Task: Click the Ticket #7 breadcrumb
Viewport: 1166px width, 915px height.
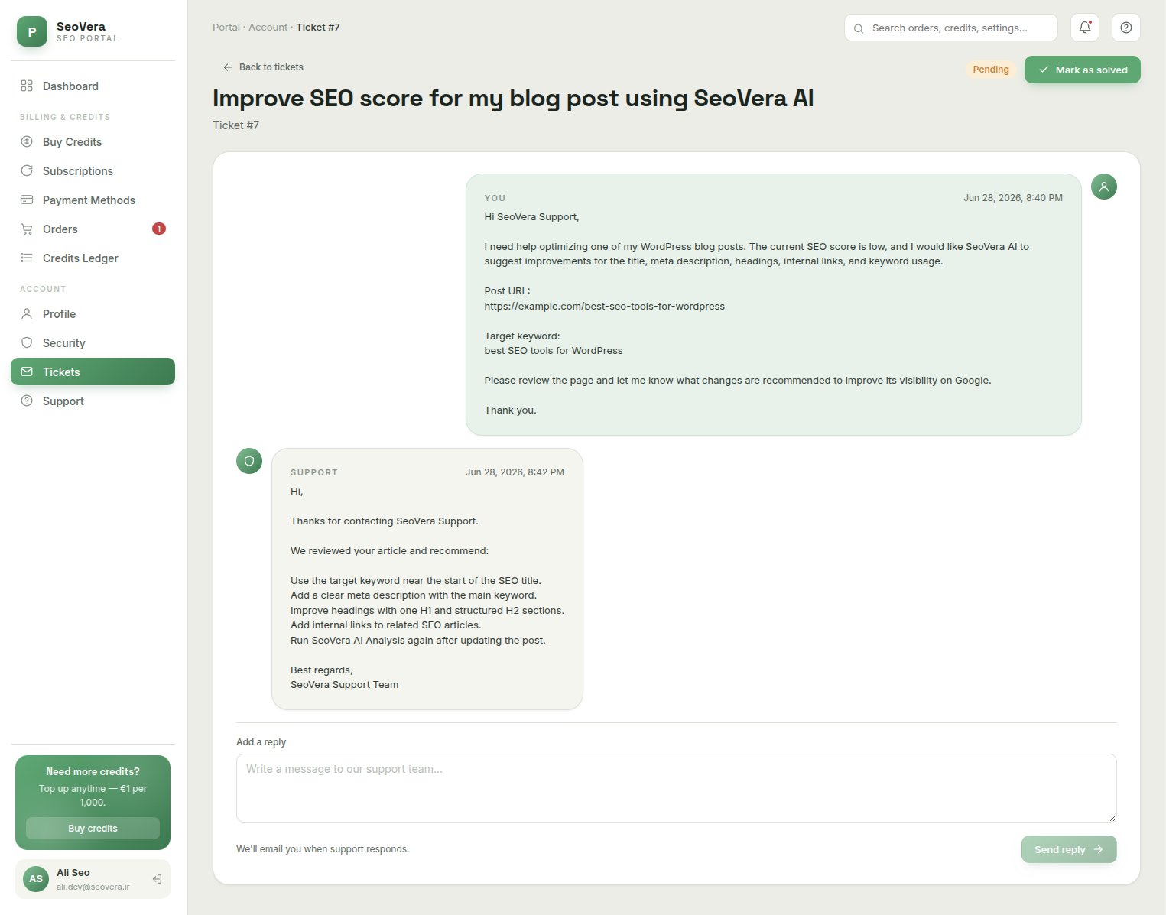Action: pyautogui.click(x=318, y=27)
